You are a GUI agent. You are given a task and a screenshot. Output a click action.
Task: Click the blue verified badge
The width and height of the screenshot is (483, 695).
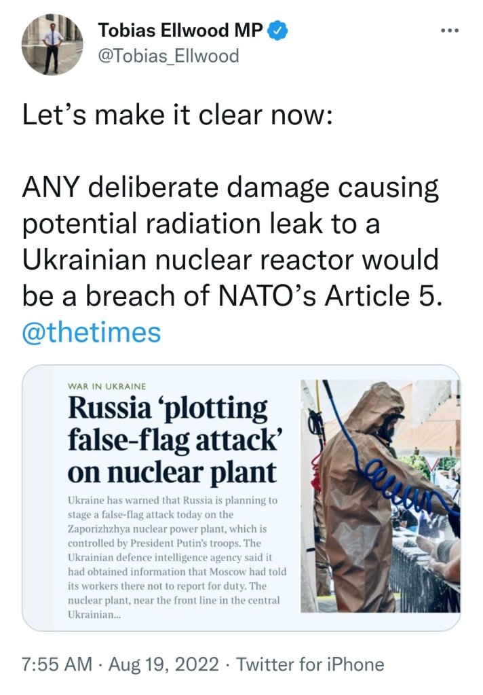[279, 30]
